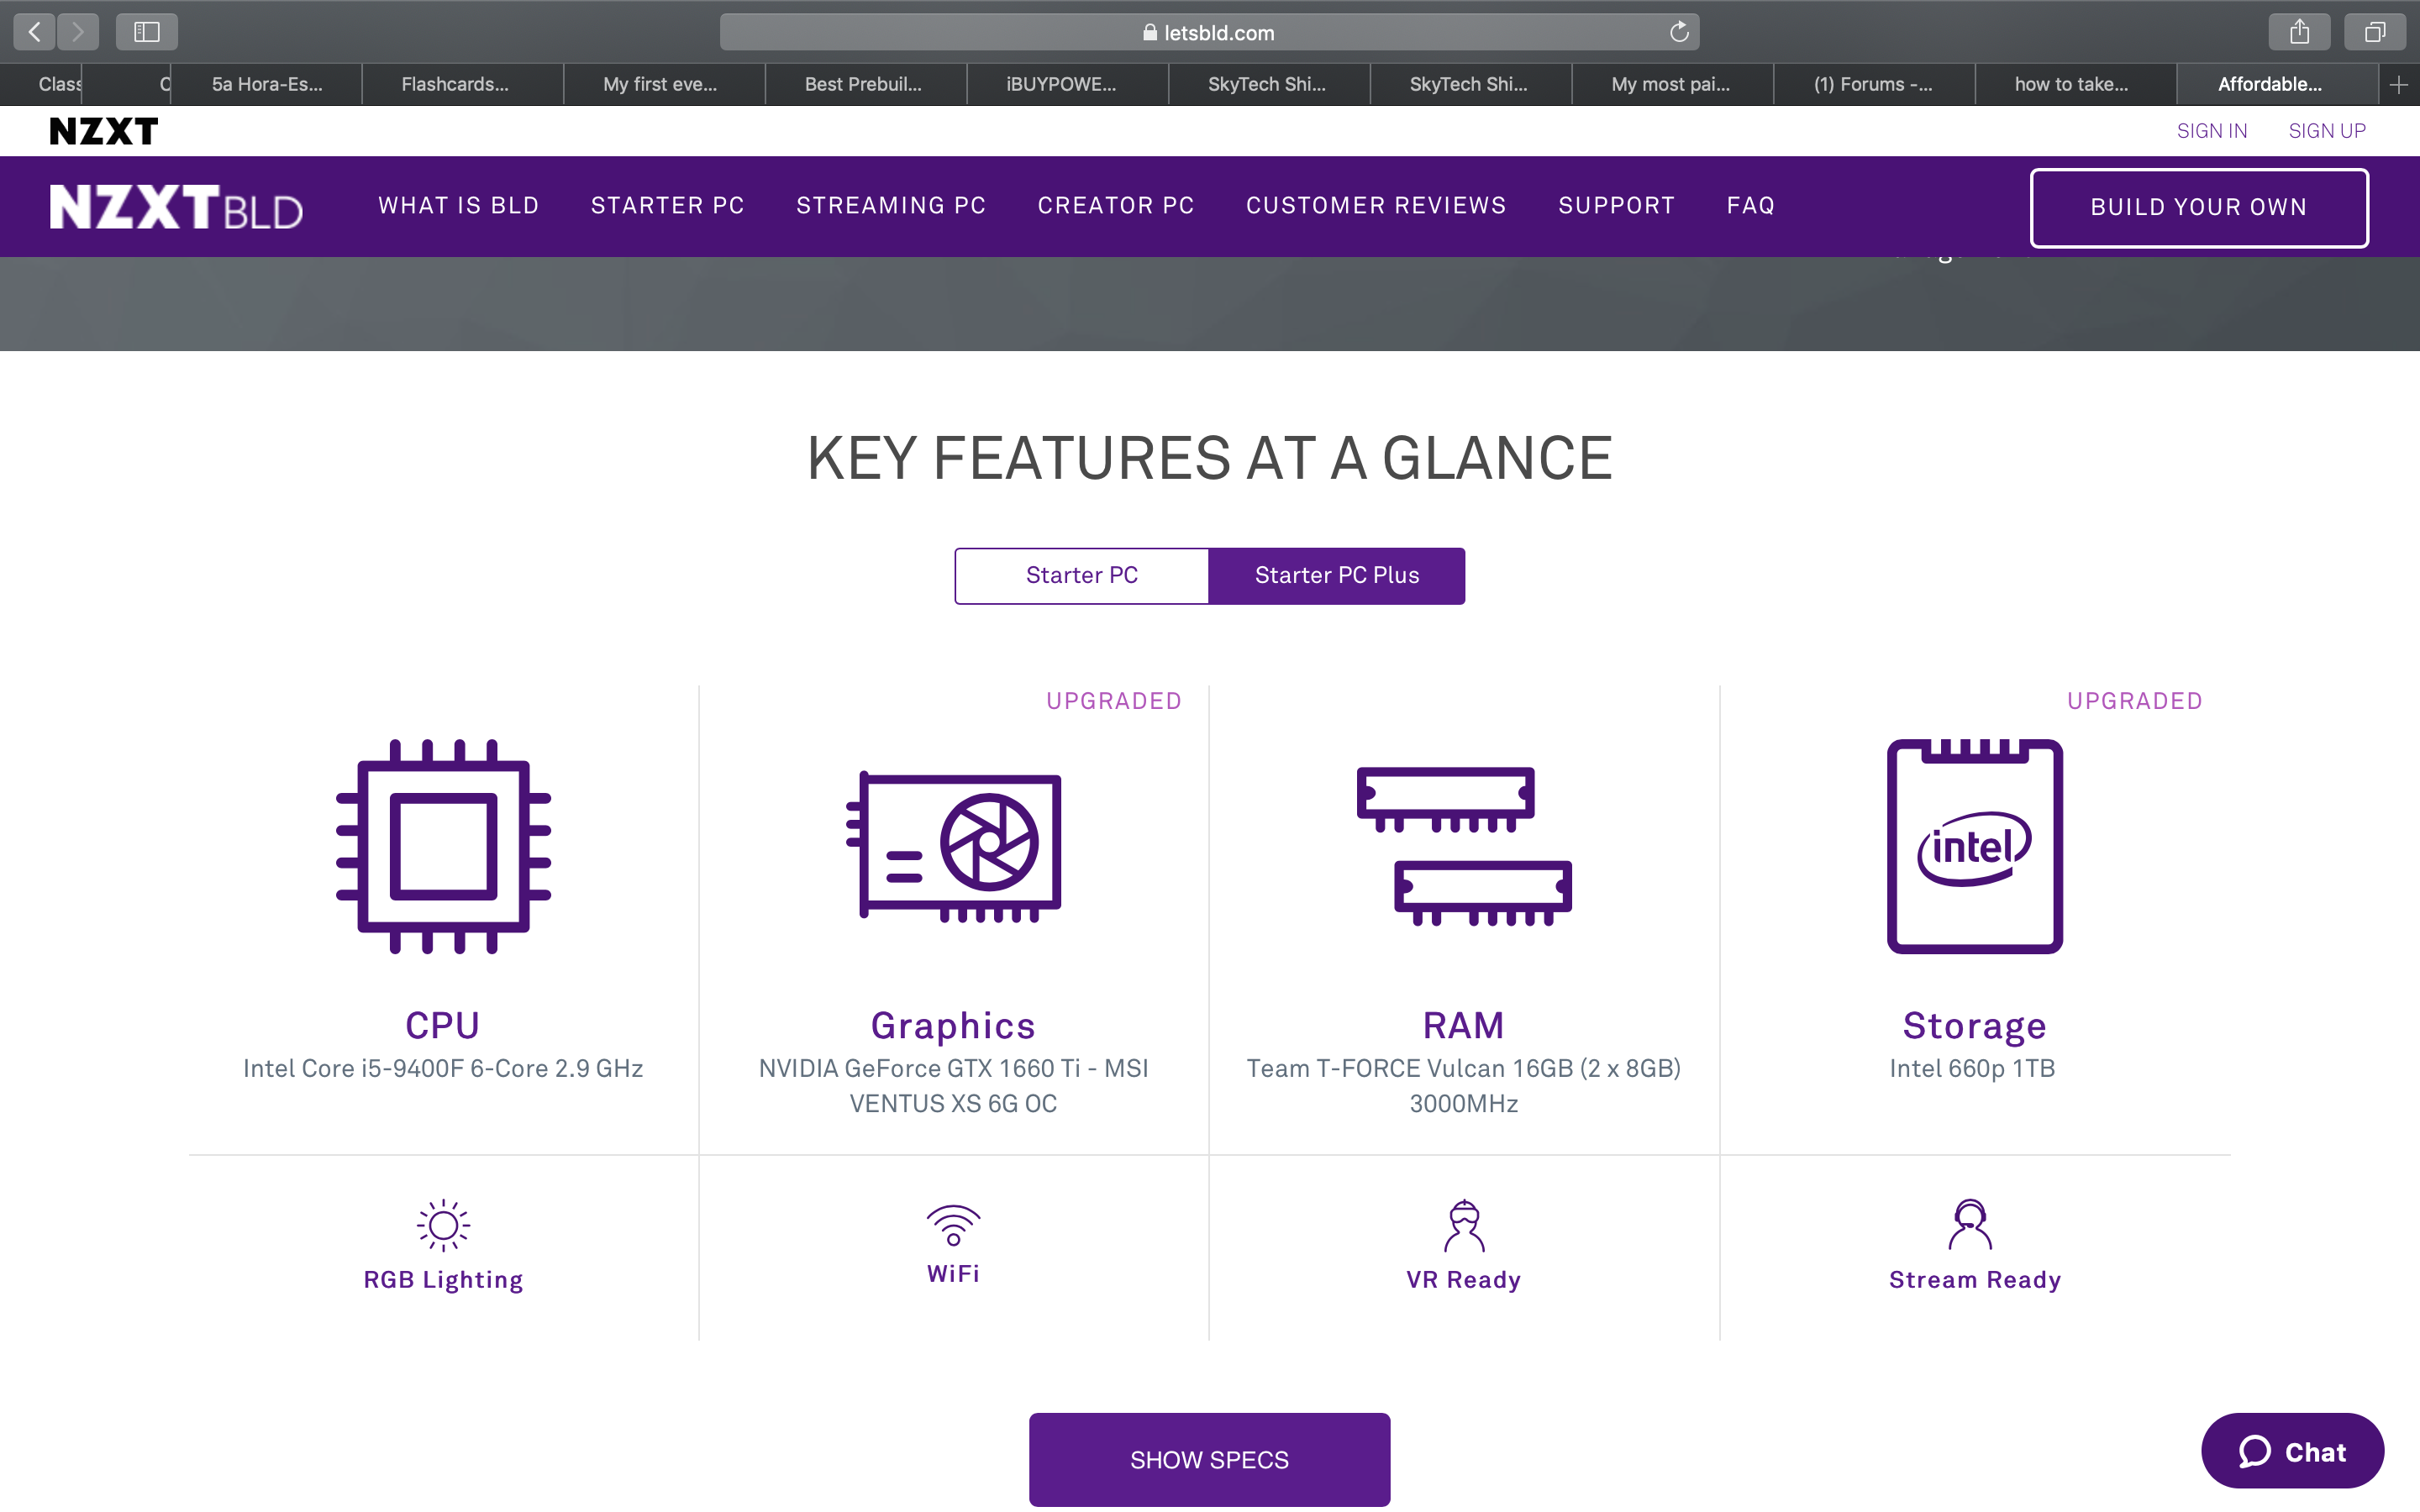Go forward with the Safari forward arrow
Image resolution: width=2420 pixels, height=1512 pixels.
point(78,32)
